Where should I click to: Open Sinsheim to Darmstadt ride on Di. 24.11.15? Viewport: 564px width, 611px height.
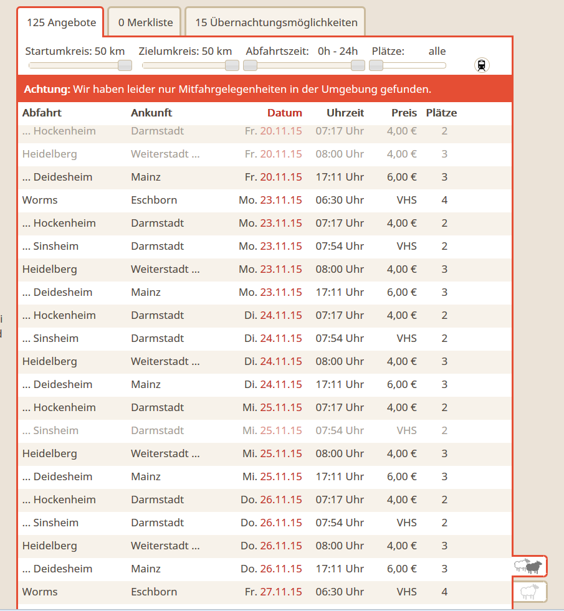click(265, 338)
